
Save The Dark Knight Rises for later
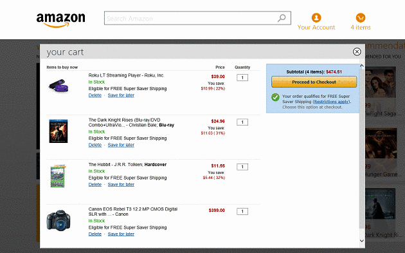click(121, 145)
